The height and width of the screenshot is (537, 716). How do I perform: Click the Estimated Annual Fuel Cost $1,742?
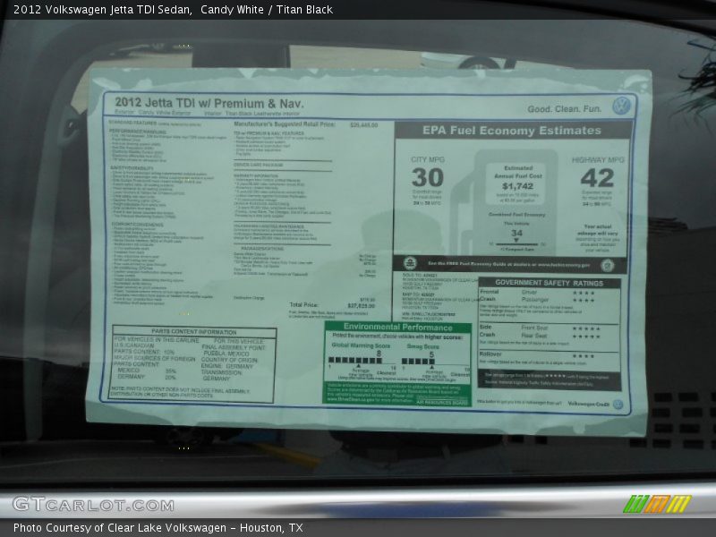(x=517, y=186)
